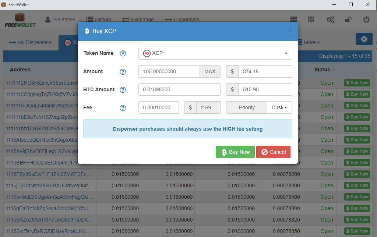377x237 pixels.
Task: Open address 1115AfseepDDrNtw8nGopxAbd link
Action: click(x=42, y=140)
